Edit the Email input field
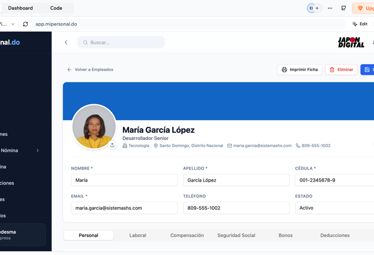 pyautogui.click(x=124, y=208)
